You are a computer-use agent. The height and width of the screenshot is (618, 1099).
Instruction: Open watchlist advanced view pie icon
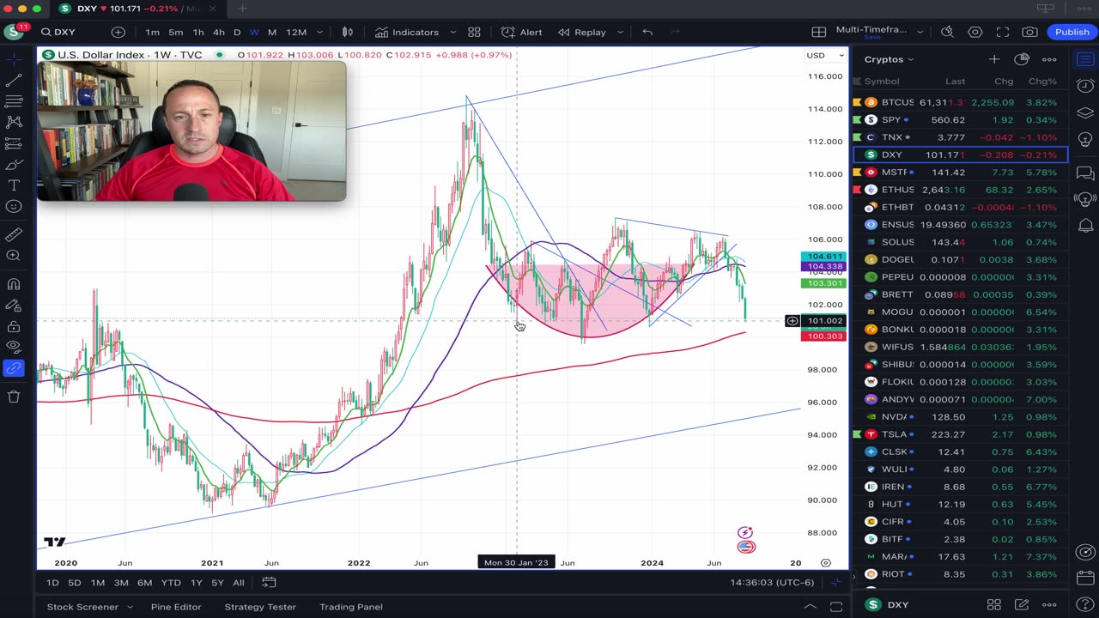pos(1022,59)
